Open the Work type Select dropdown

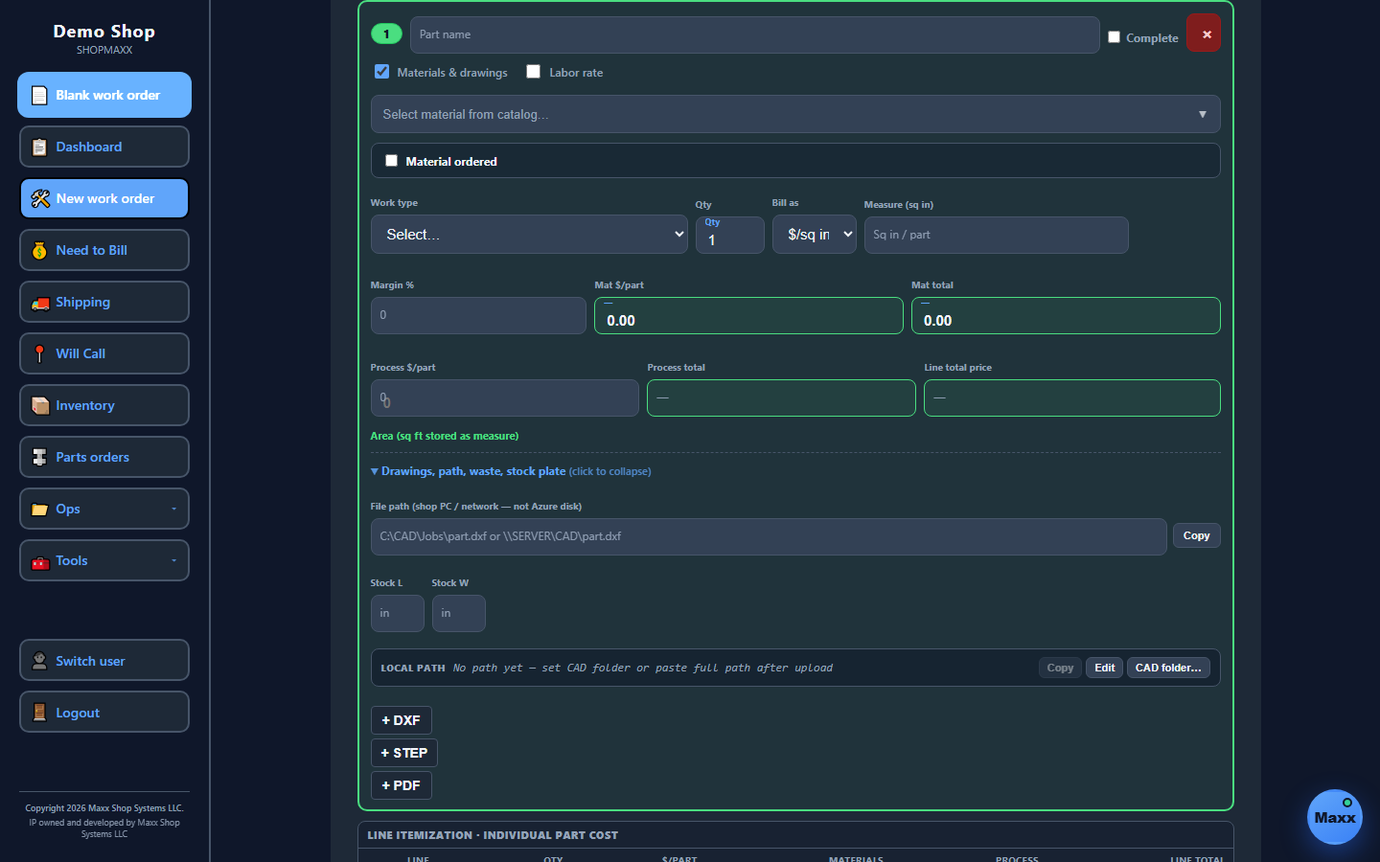529,235
